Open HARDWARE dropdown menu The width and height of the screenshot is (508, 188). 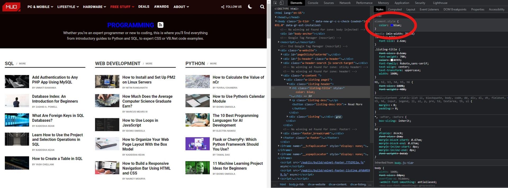pyautogui.click(x=94, y=7)
